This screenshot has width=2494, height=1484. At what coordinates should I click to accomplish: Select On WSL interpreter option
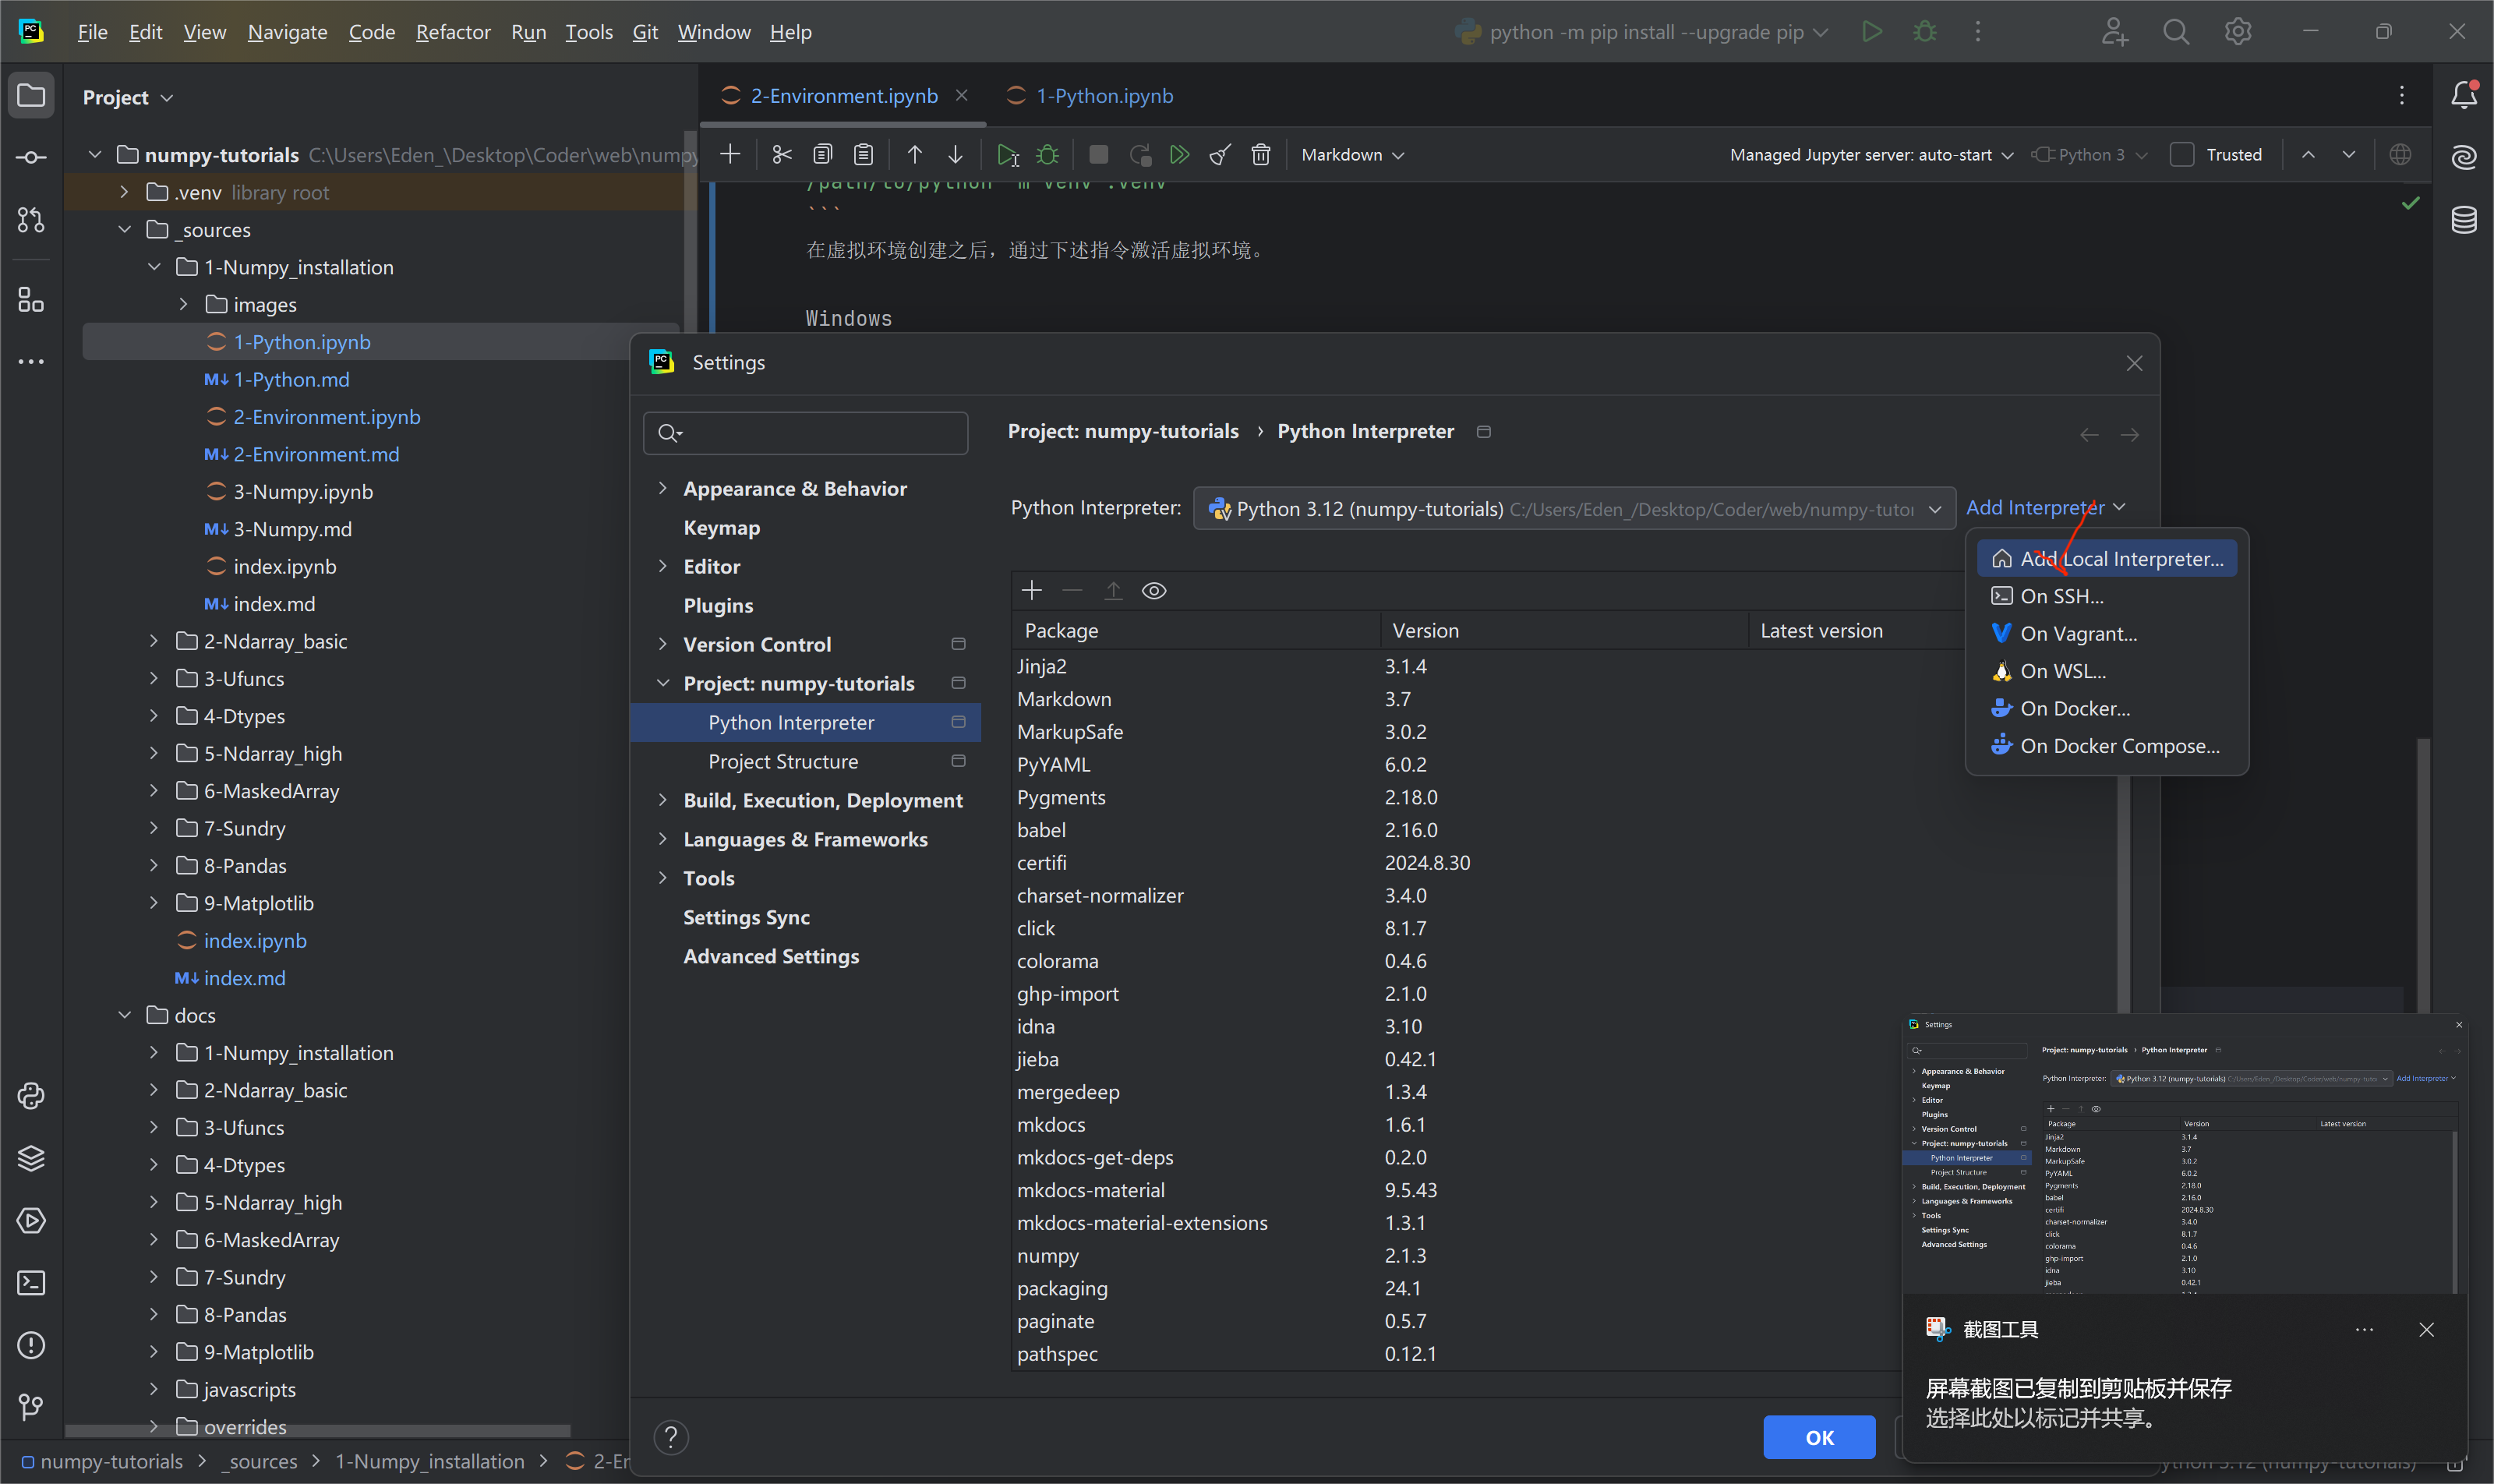[2107, 671]
